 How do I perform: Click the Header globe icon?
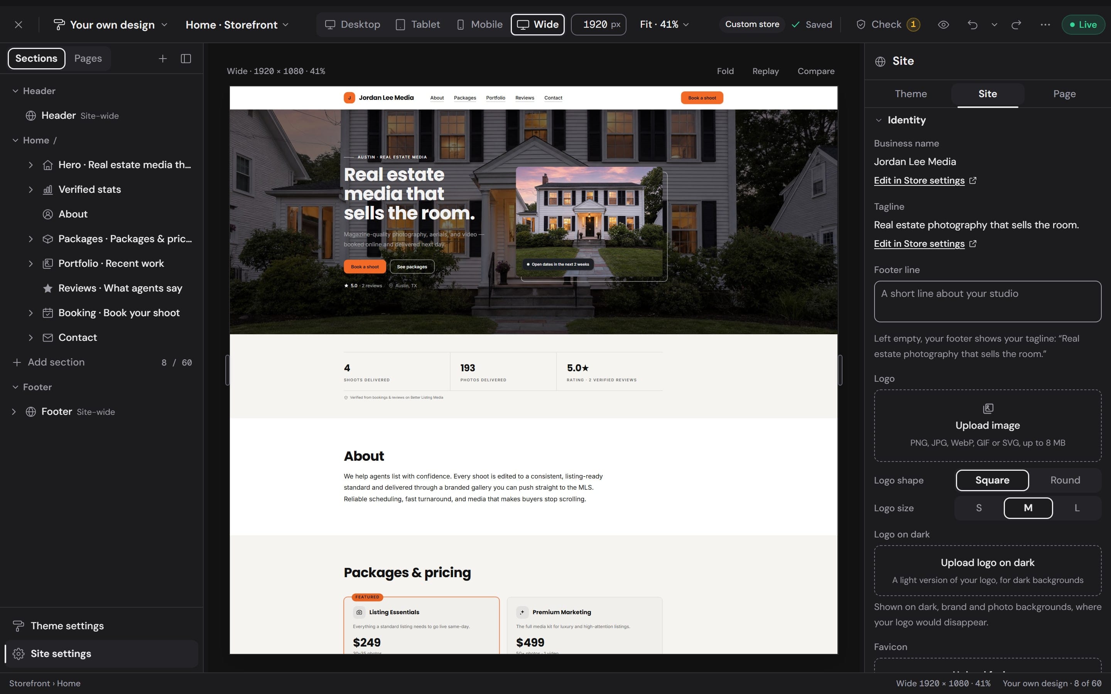(31, 116)
